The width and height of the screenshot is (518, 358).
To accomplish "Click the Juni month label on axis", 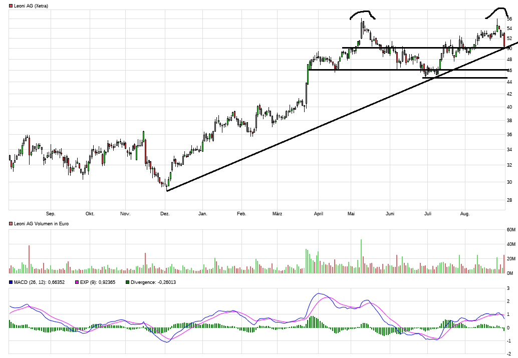I will (x=390, y=214).
